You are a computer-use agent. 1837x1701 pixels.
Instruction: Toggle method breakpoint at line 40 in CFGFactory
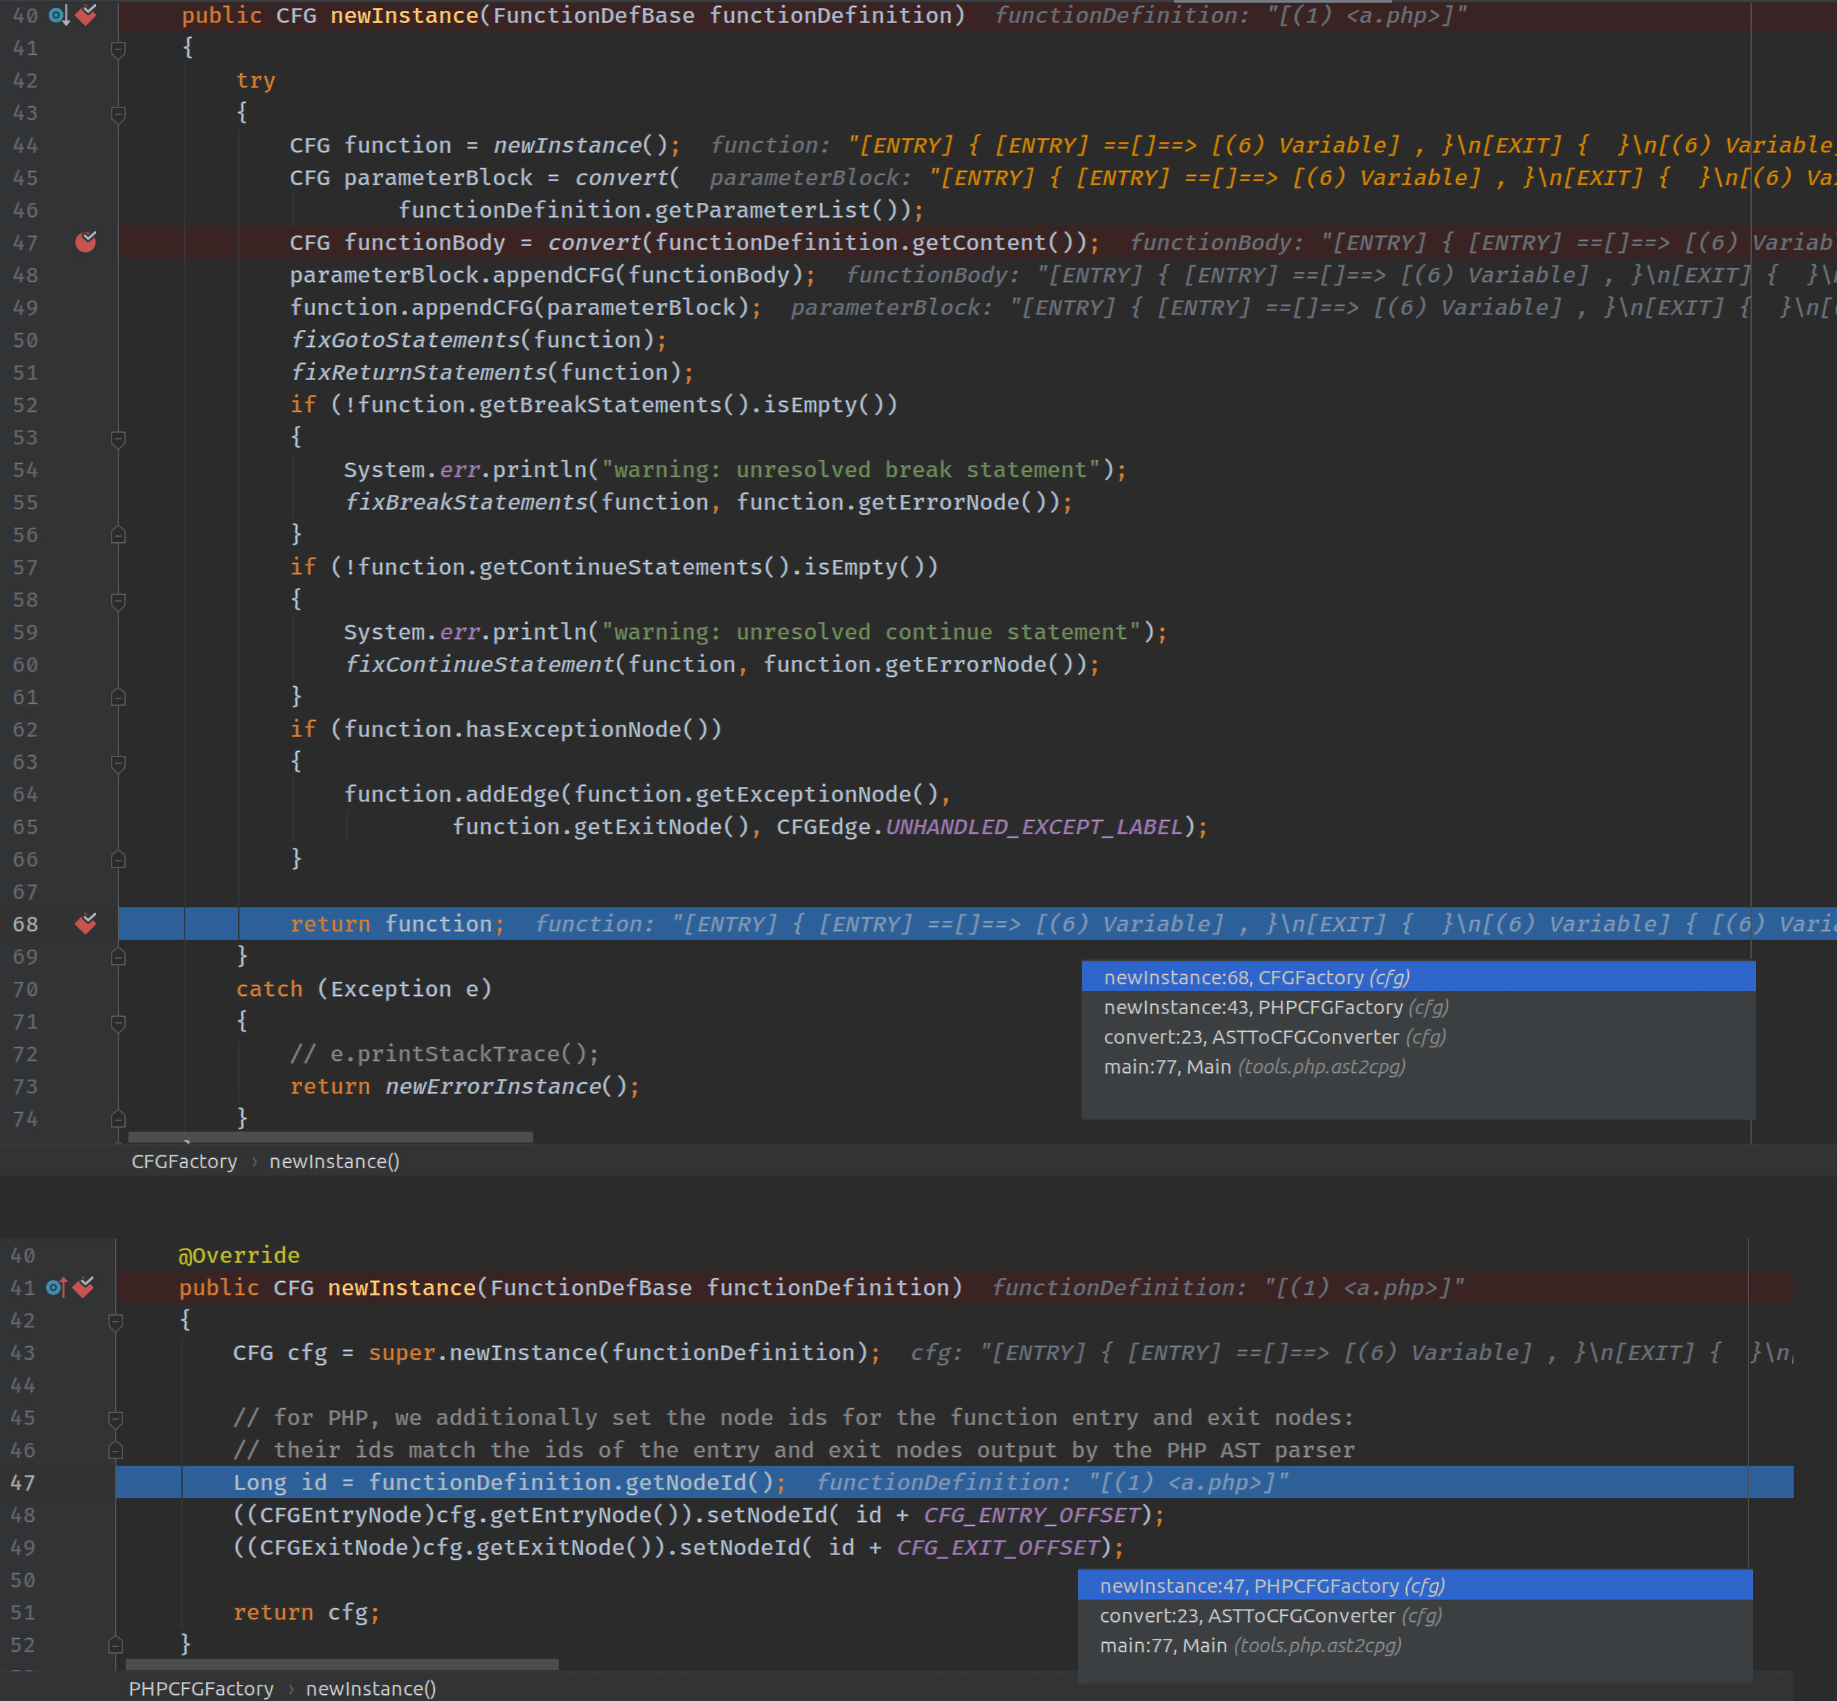pyautogui.click(x=86, y=15)
